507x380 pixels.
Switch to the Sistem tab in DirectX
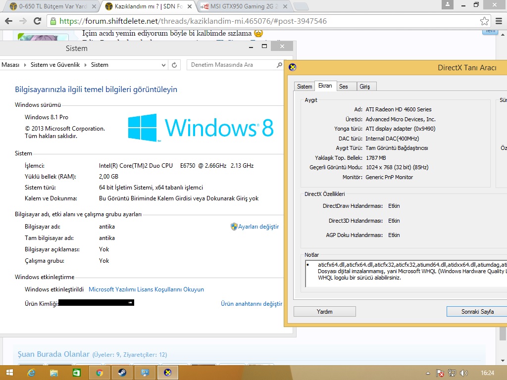click(304, 87)
